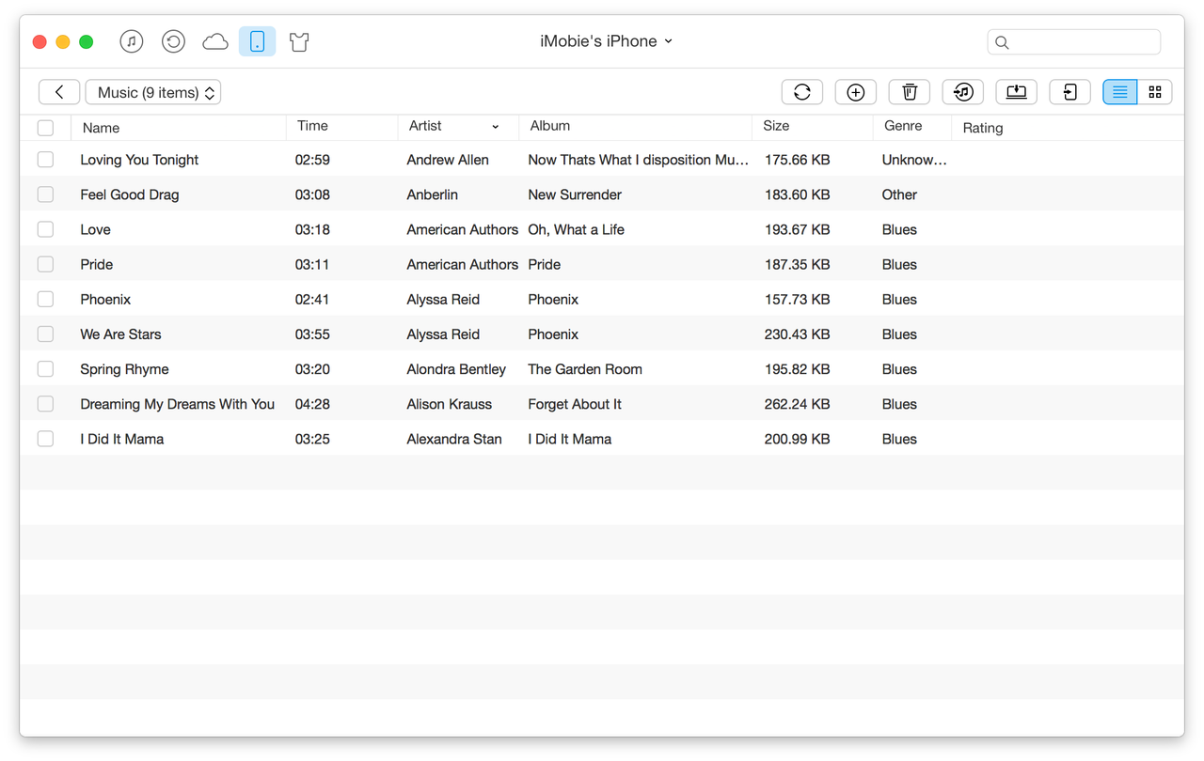1204x761 pixels.
Task: Open the iTunes backup restore icon
Action: coord(173,41)
